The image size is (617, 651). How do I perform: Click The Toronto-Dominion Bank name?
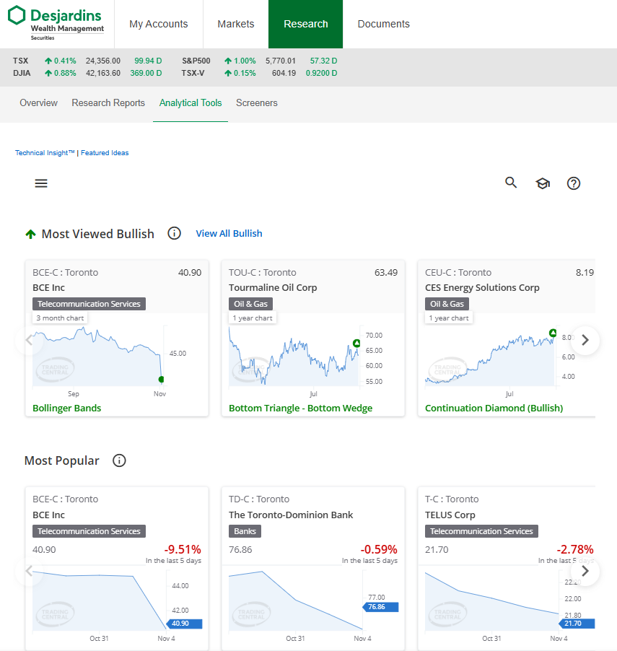point(291,515)
